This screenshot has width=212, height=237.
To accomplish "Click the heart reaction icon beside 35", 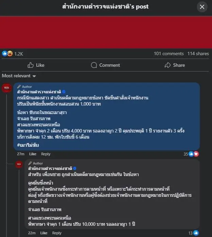I will pyautogui.click(x=196, y=154).
